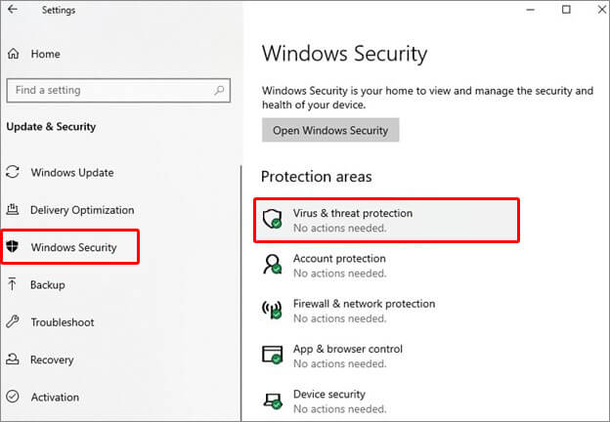Image resolution: width=610 pixels, height=422 pixels.
Task: Click the Firewall & network protection icon
Action: click(x=274, y=310)
